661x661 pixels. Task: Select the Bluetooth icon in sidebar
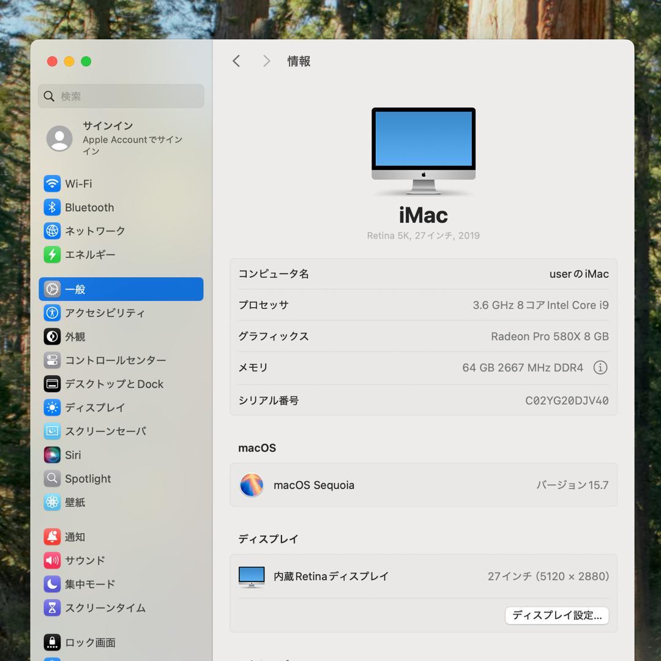[x=52, y=207]
